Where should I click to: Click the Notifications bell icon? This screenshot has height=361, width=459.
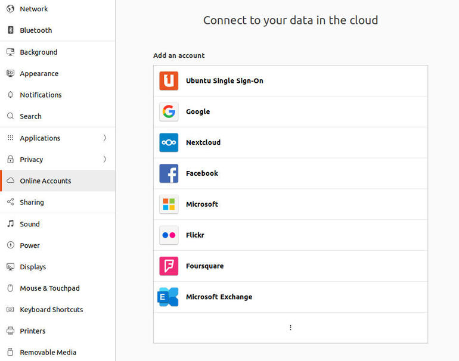[x=11, y=95]
